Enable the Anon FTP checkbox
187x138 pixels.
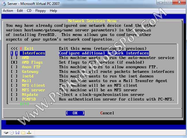tap(14, 67)
